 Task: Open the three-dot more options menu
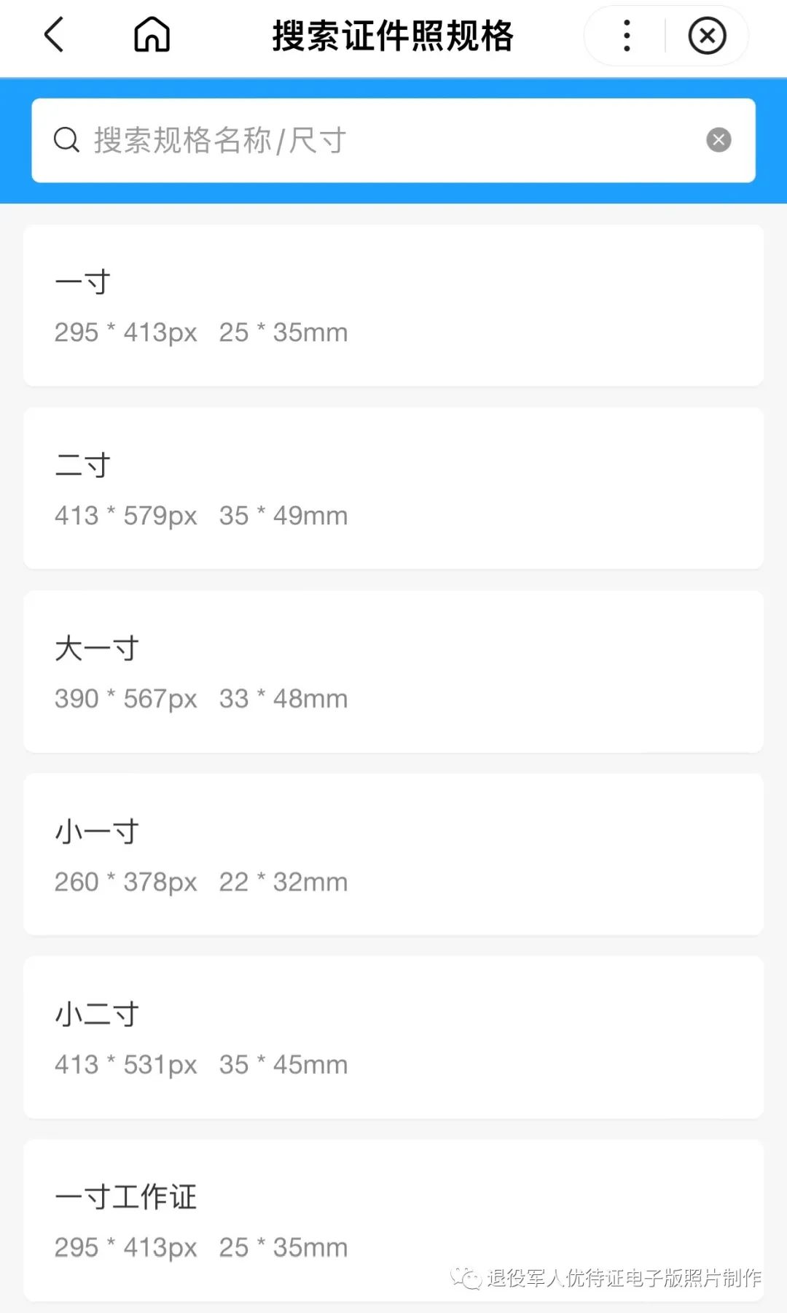point(627,36)
